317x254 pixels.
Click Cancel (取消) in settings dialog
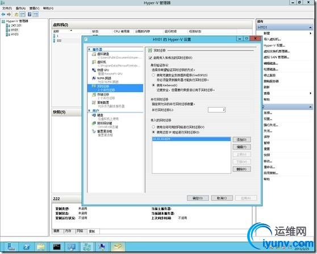[222, 198]
